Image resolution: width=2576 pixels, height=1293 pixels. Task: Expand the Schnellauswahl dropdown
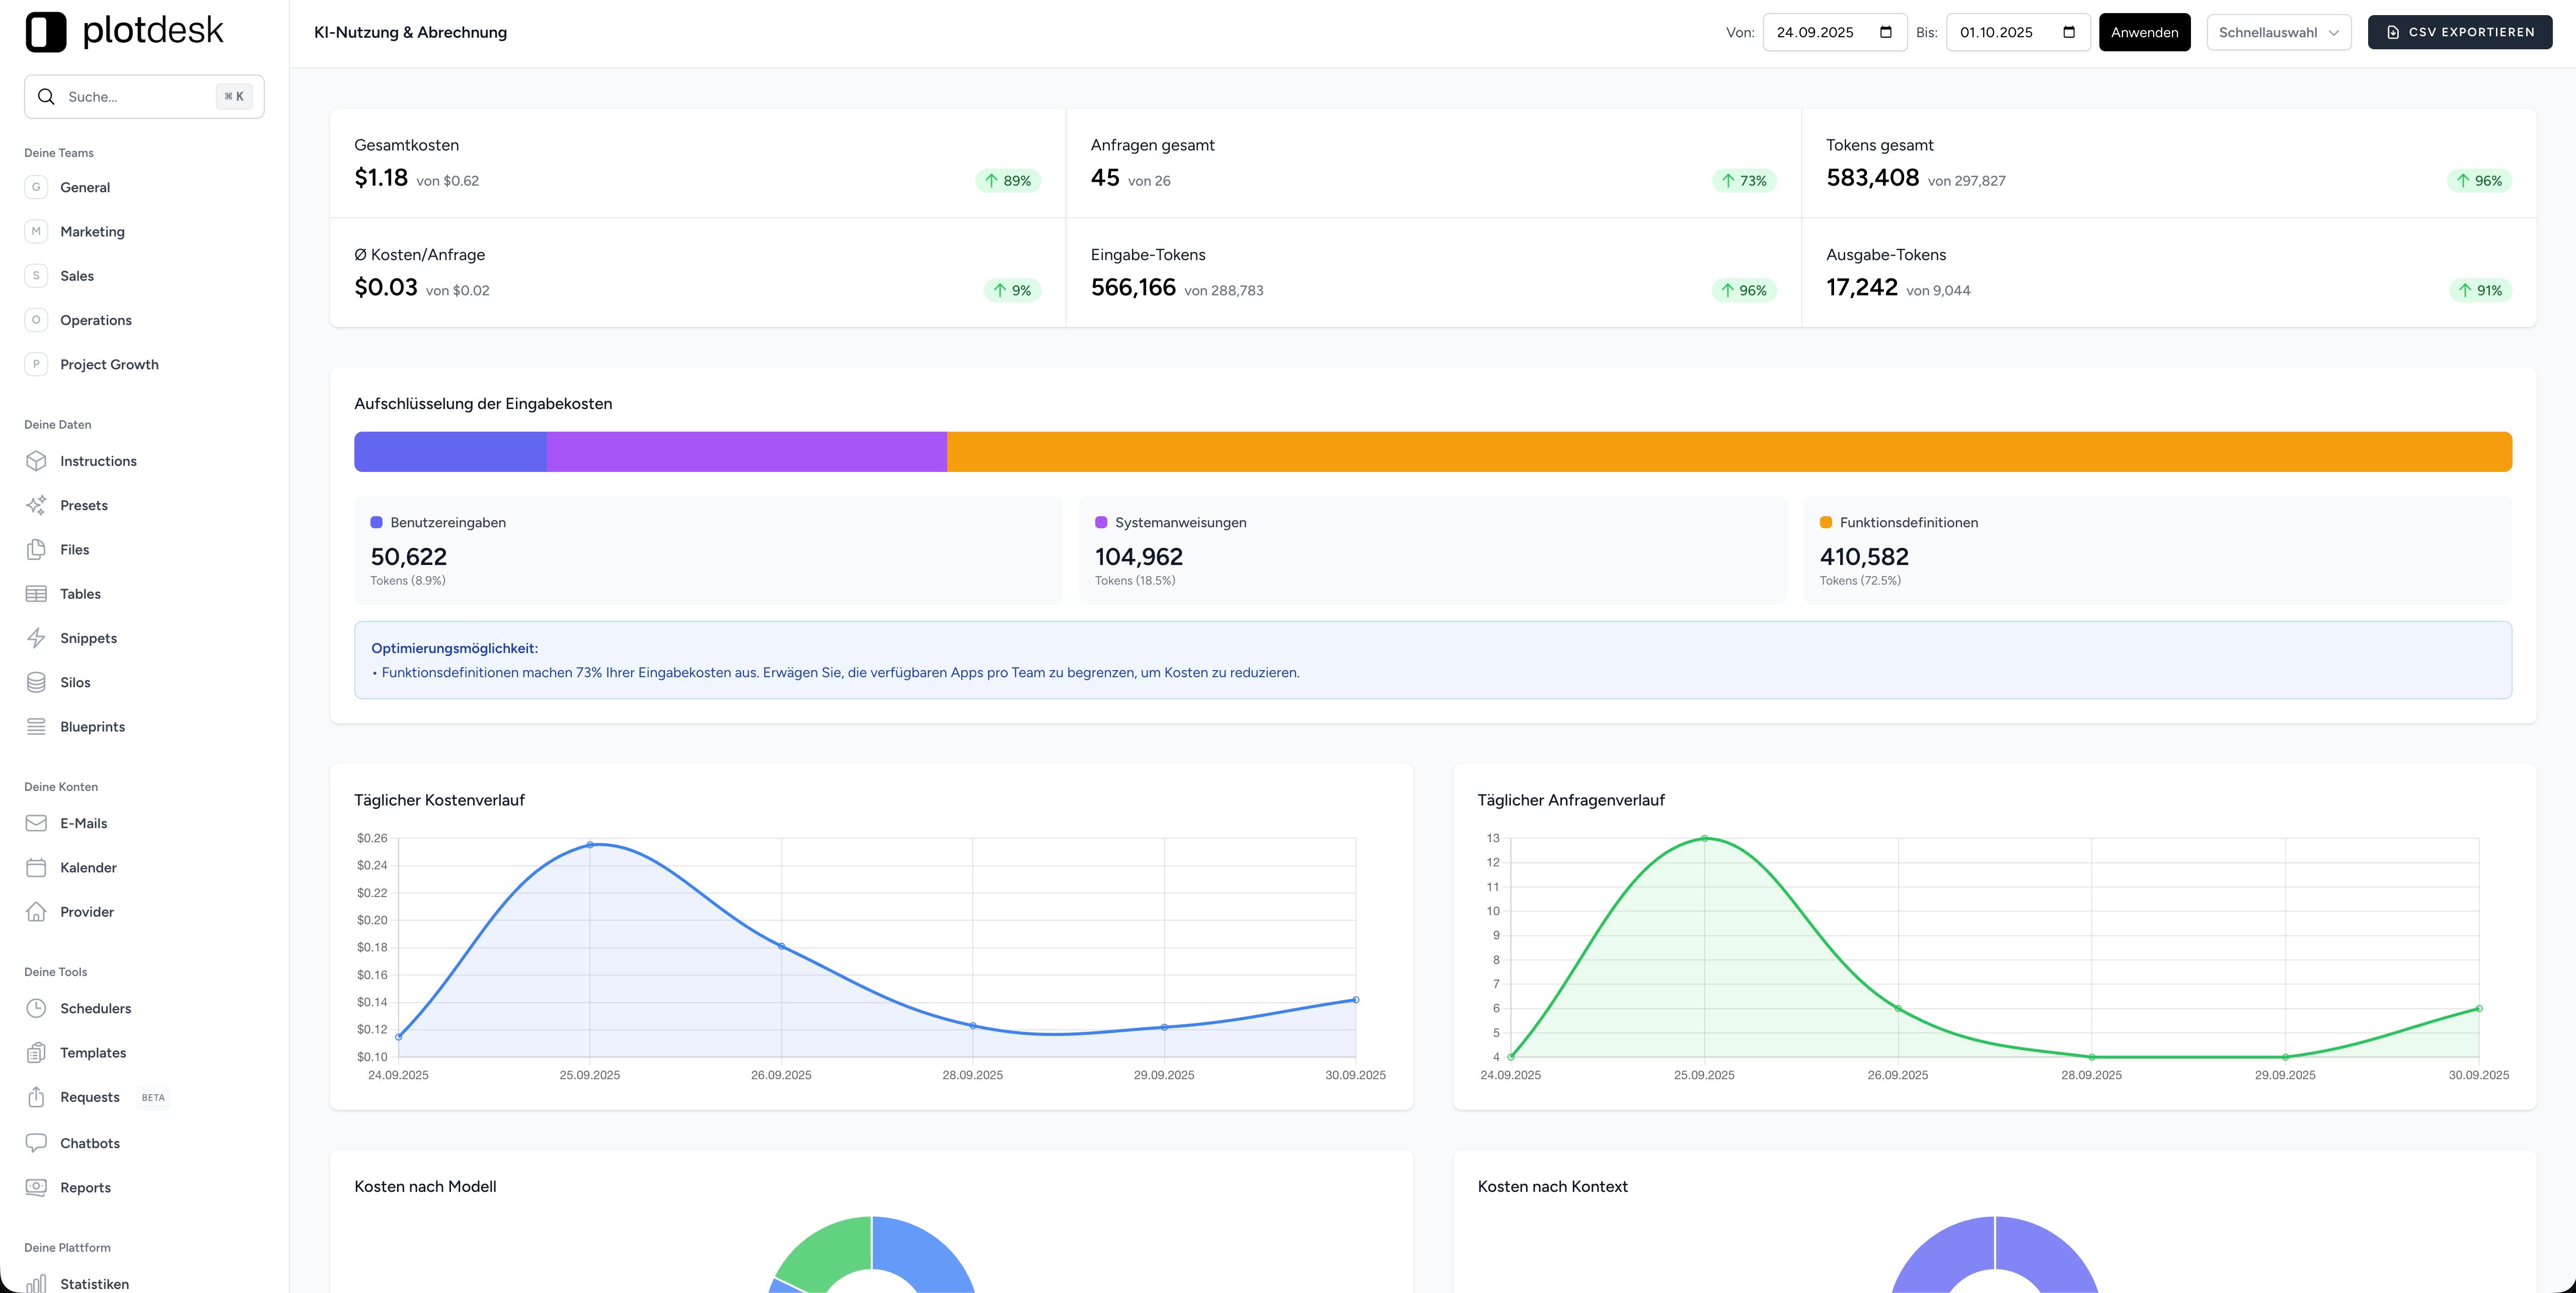click(2278, 32)
